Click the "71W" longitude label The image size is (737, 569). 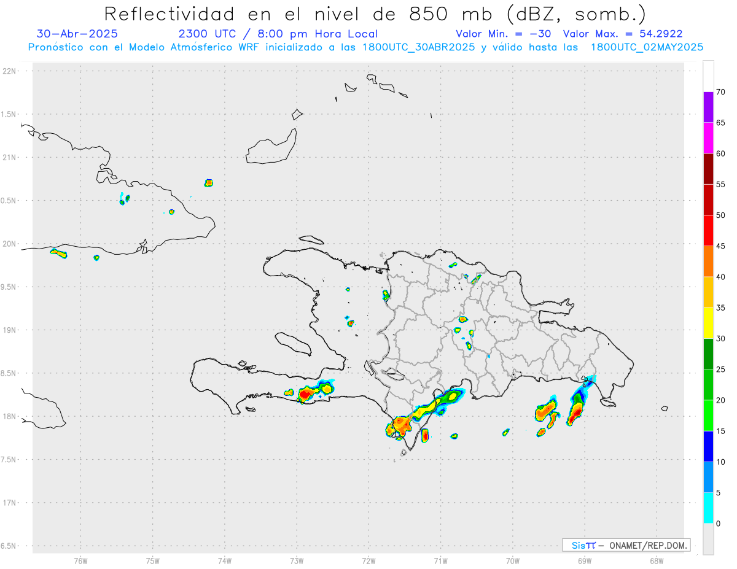[x=440, y=561]
